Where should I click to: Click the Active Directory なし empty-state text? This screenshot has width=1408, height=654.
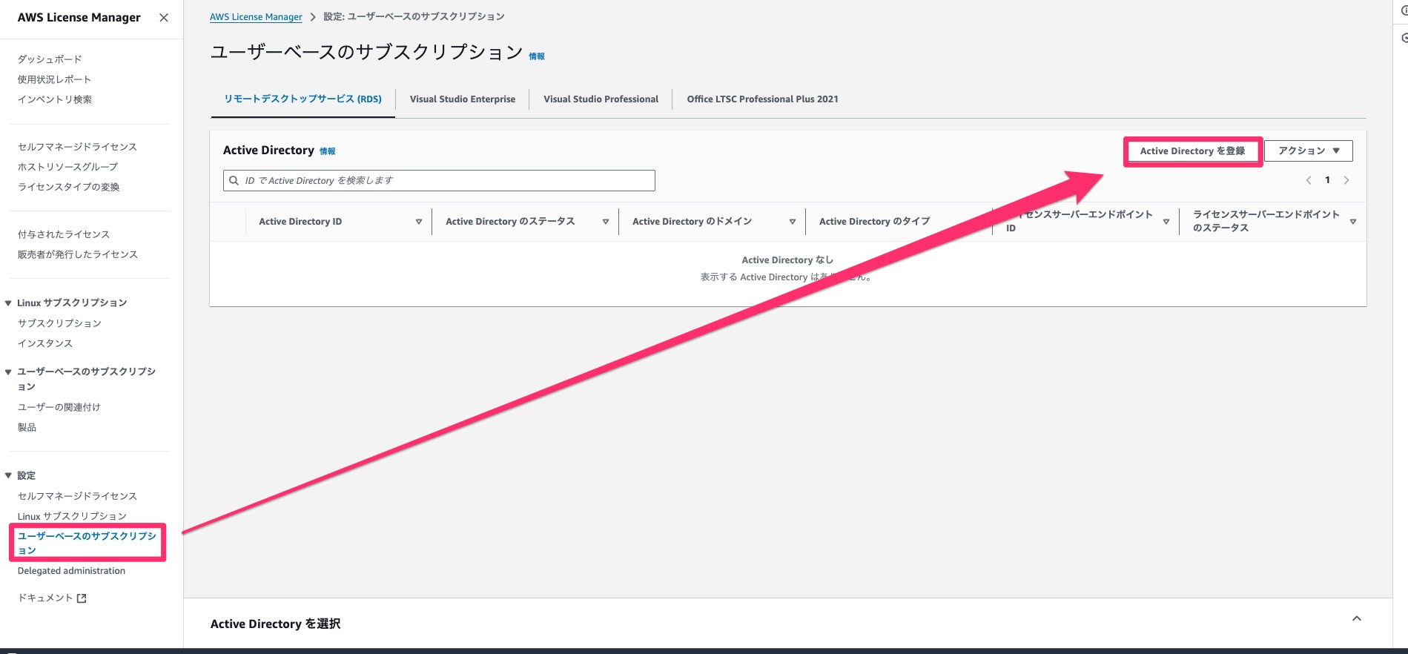coord(787,260)
